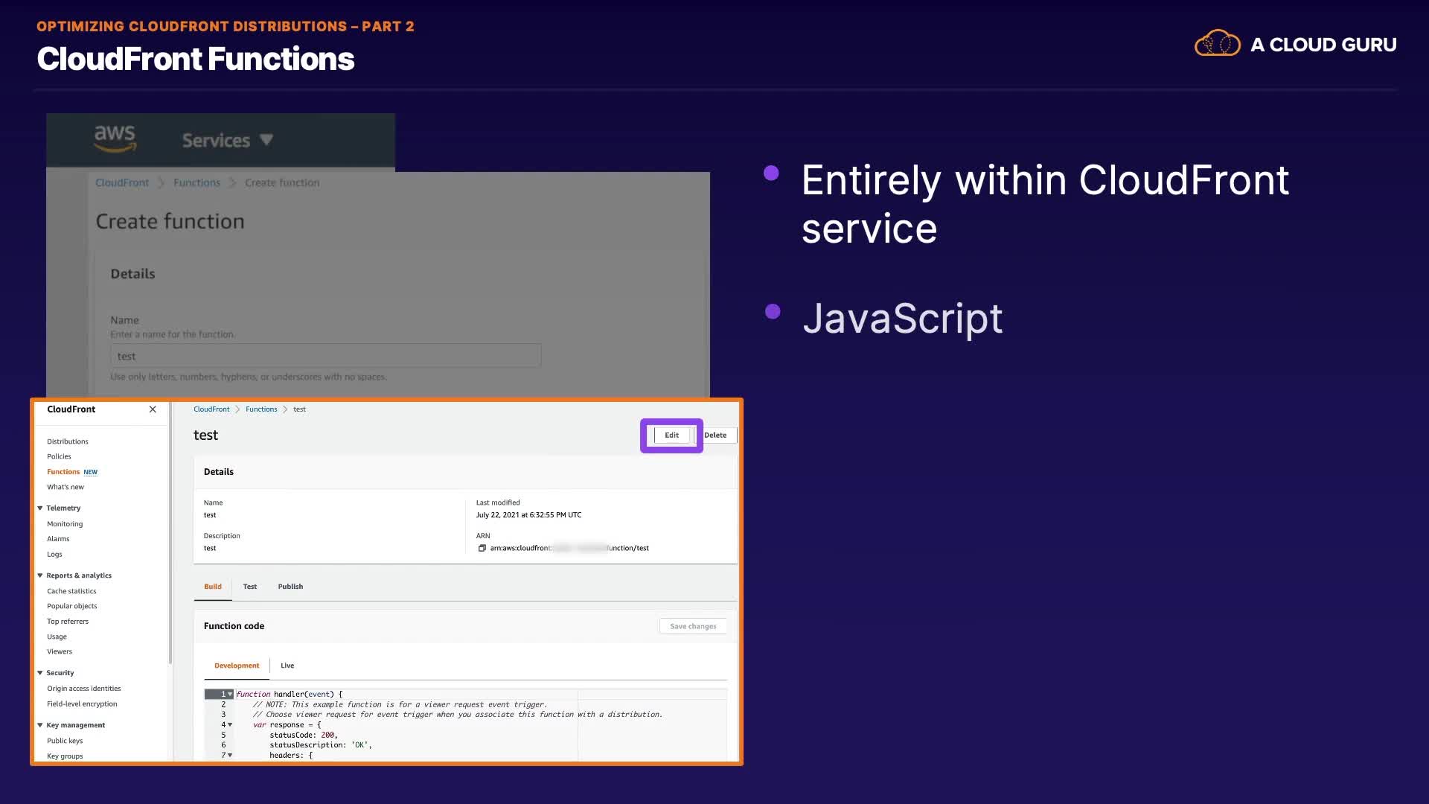Click the function name input field
The height and width of the screenshot is (804, 1429).
pos(325,356)
